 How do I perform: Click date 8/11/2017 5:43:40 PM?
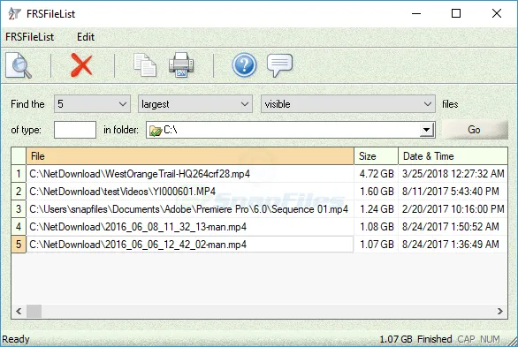[x=453, y=192]
